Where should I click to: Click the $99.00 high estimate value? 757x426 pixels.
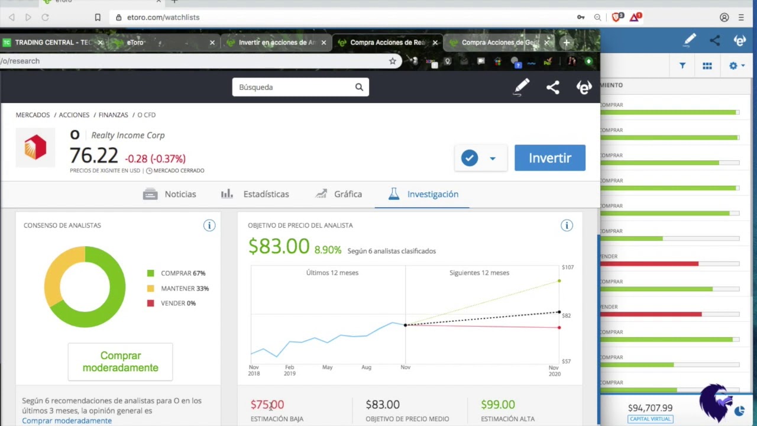[x=498, y=405]
